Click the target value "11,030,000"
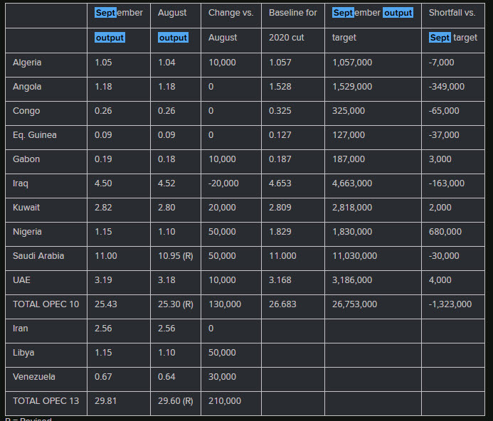This screenshot has width=493, height=421. click(355, 256)
